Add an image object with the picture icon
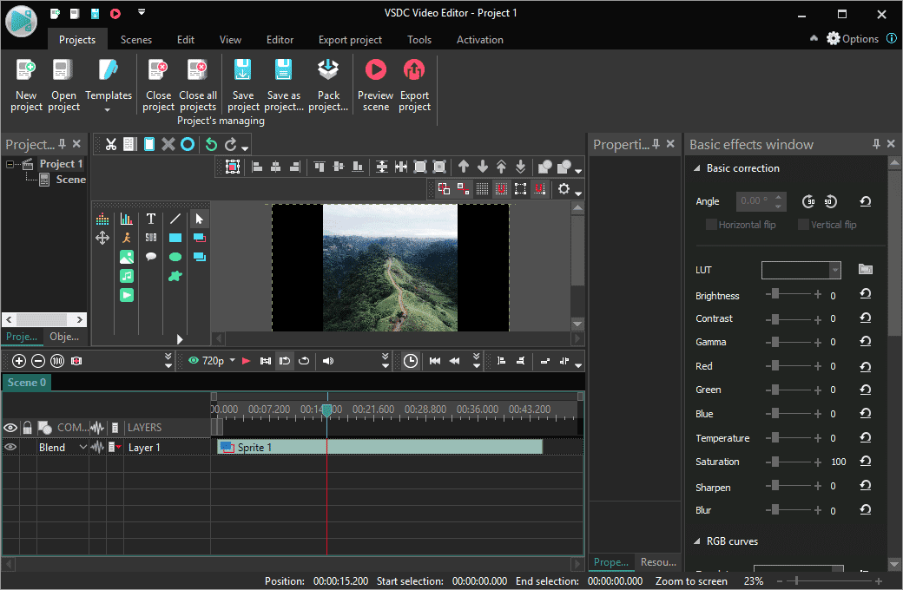 (127, 257)
